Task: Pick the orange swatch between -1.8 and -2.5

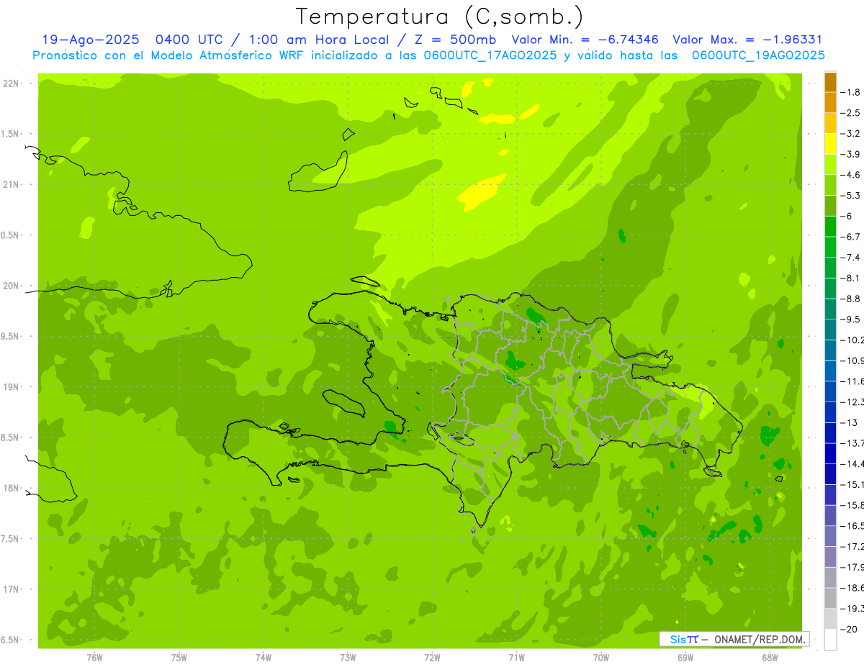Action: click(830, 102)
